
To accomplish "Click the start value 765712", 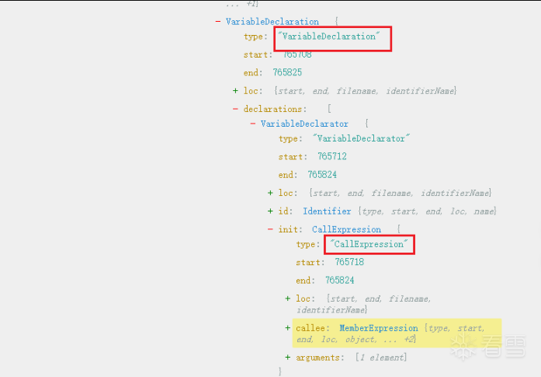I will tap(332, 156).
